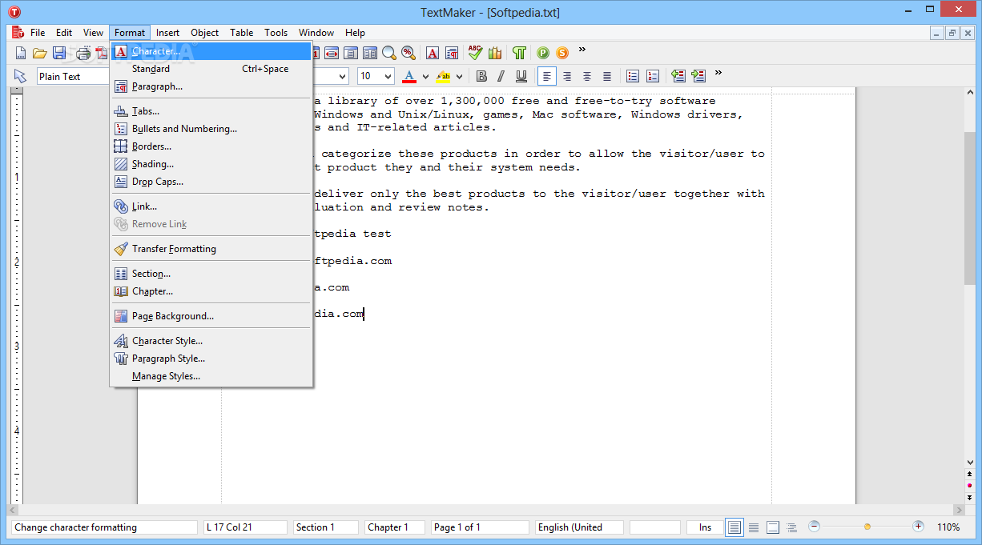Toggle italic formatting
Image resolution: width=982 pixels, height=545 pixels.
(x=501, y=76)
